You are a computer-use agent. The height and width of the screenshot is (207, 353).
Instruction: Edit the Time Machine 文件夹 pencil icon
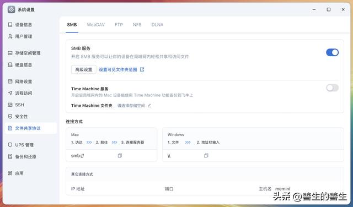(x=149, y=105)
